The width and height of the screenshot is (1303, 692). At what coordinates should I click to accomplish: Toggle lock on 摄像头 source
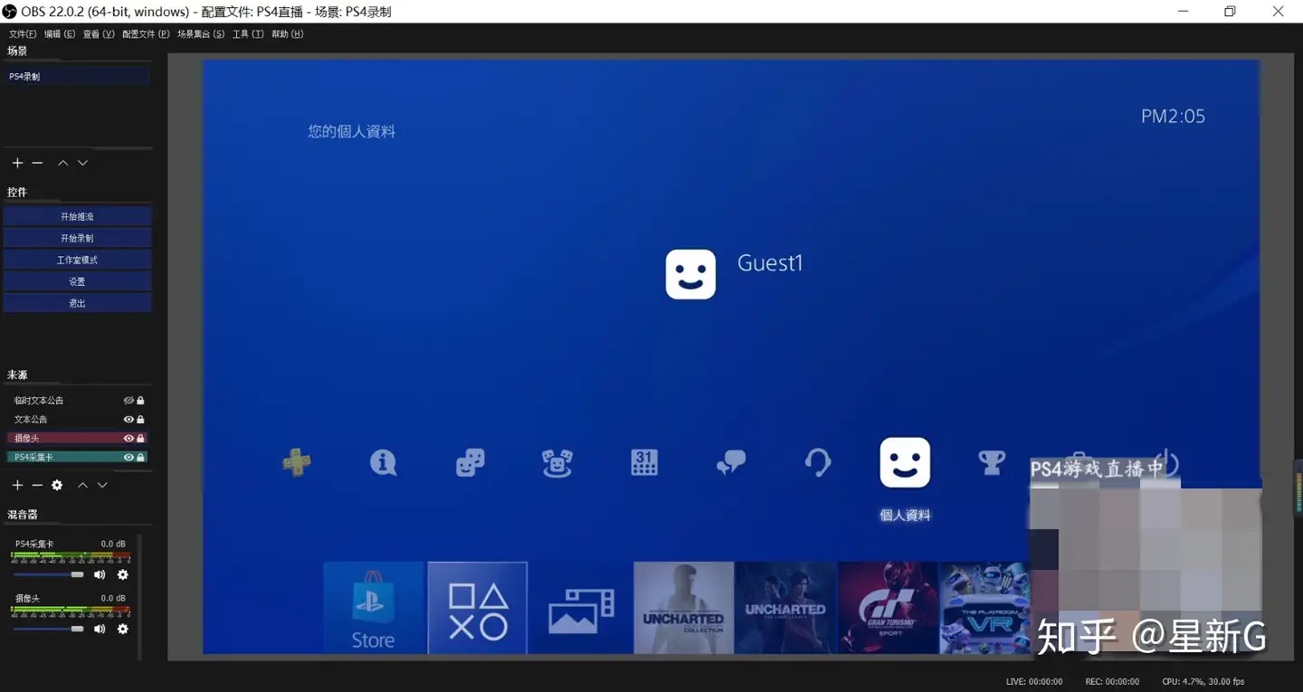point(140,438)
